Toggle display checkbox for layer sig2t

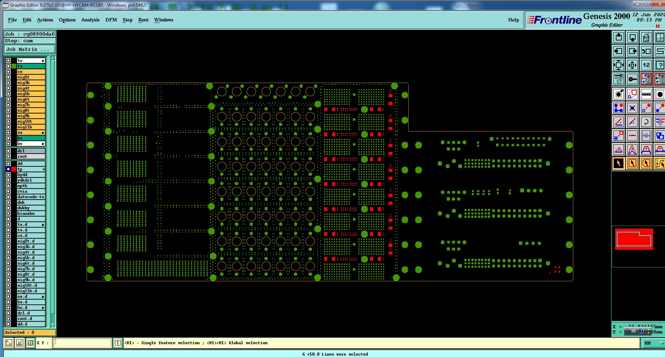tap(8, 77)
